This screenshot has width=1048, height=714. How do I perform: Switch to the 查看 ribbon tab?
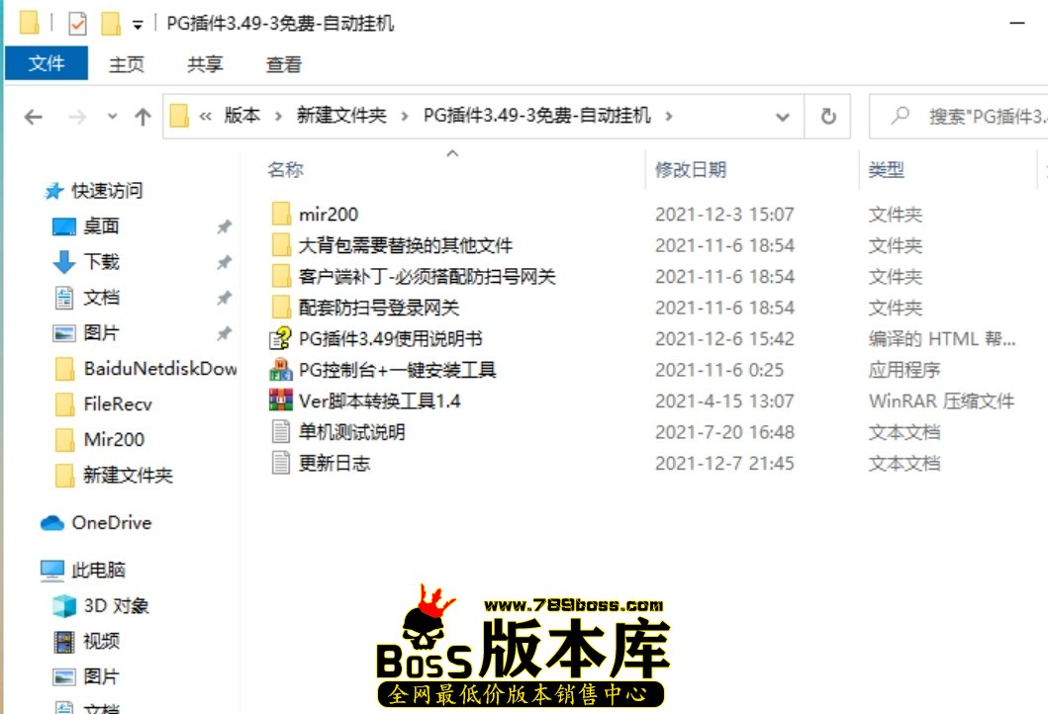click(283, 64)
